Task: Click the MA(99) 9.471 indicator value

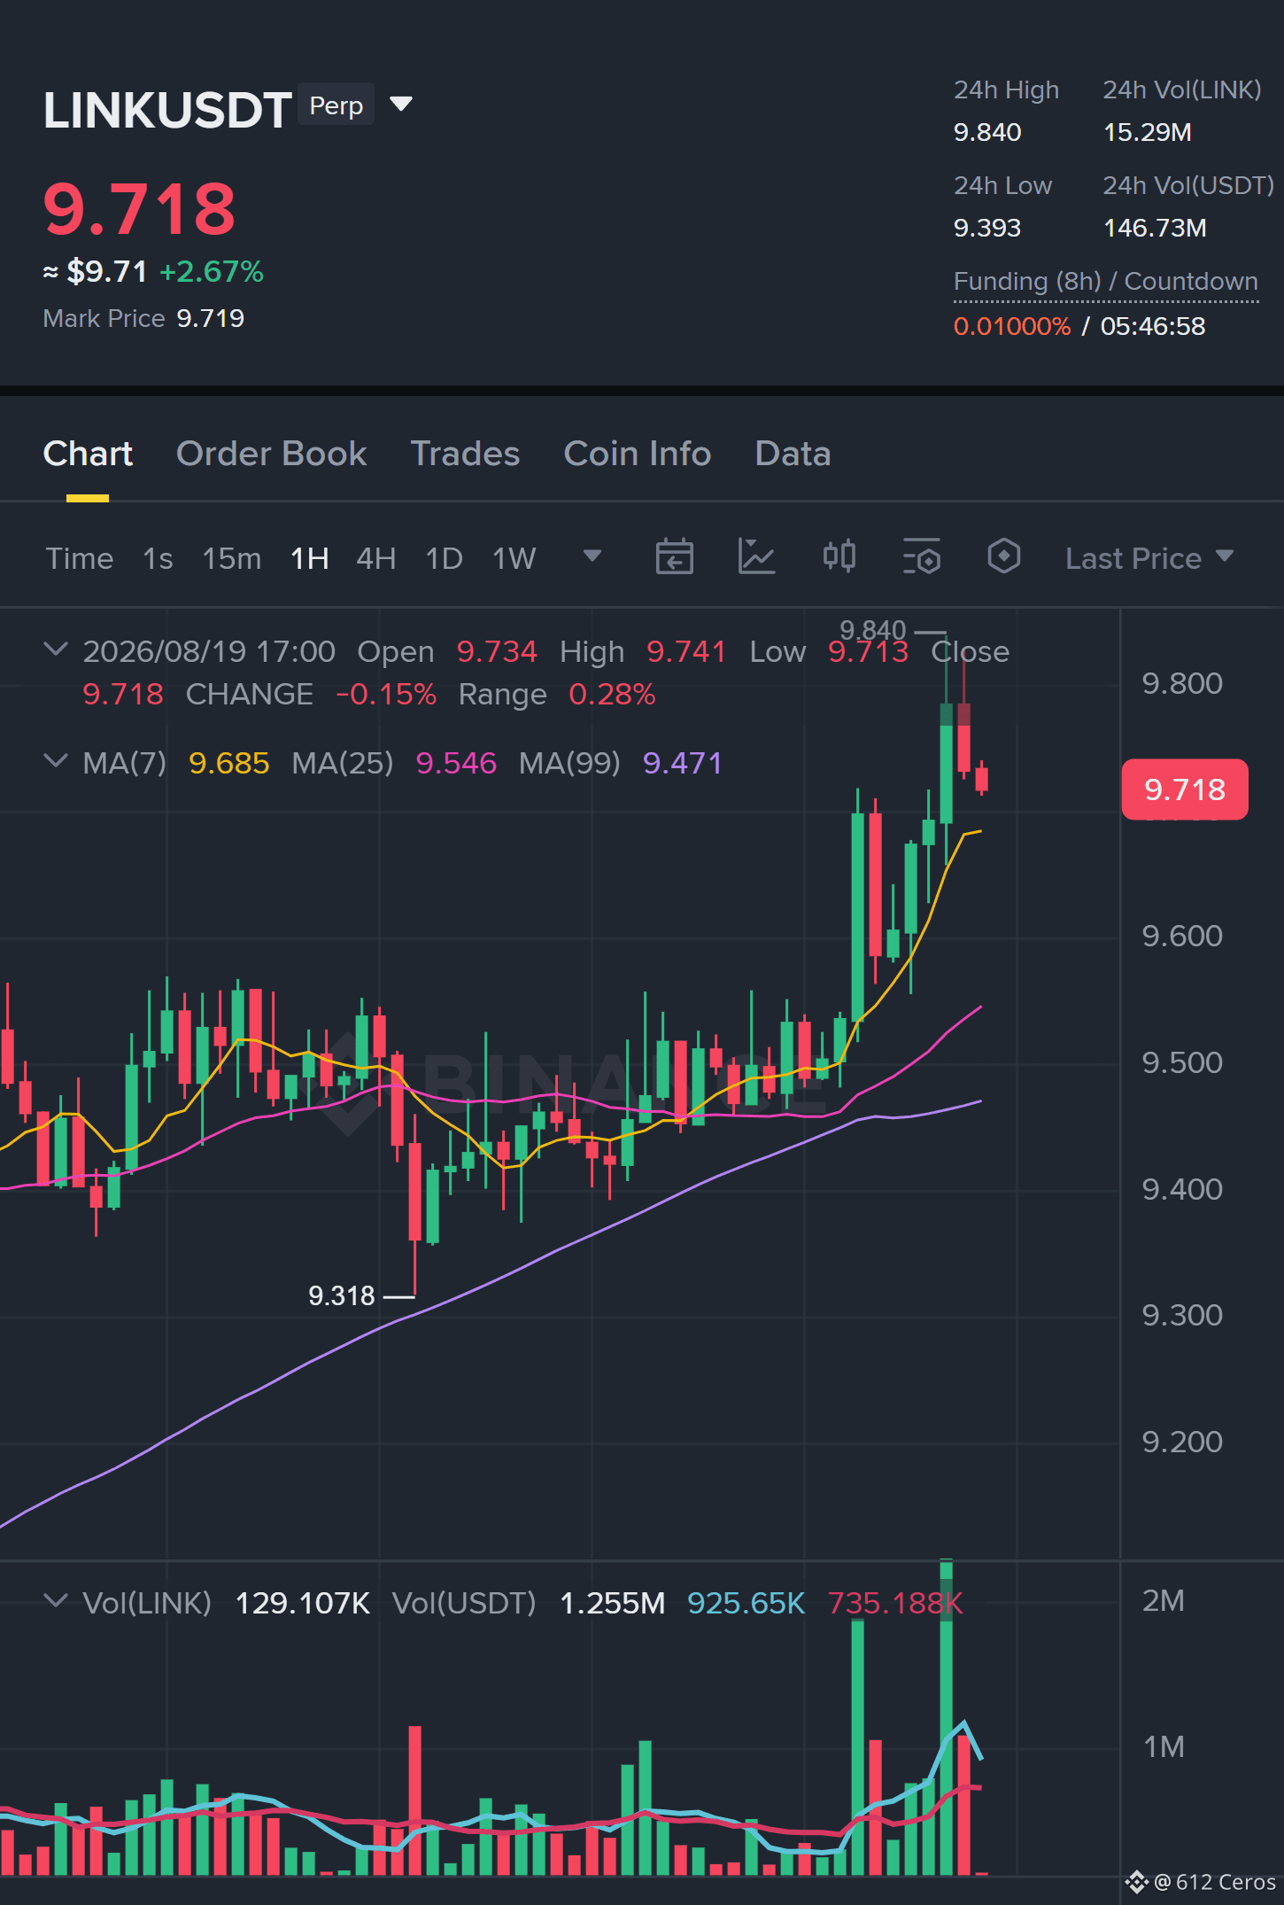Action: tap(683, 763)
